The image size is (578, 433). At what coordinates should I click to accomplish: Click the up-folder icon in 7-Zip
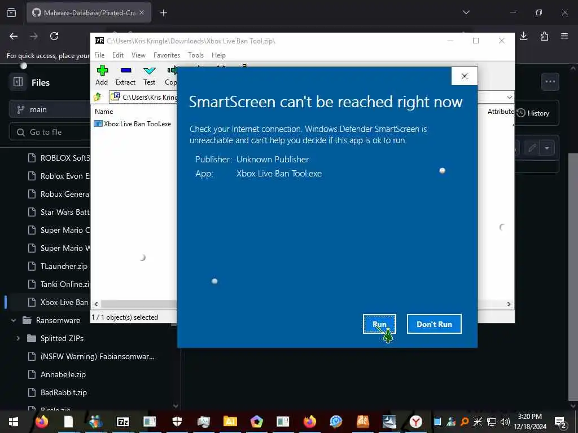98,97
